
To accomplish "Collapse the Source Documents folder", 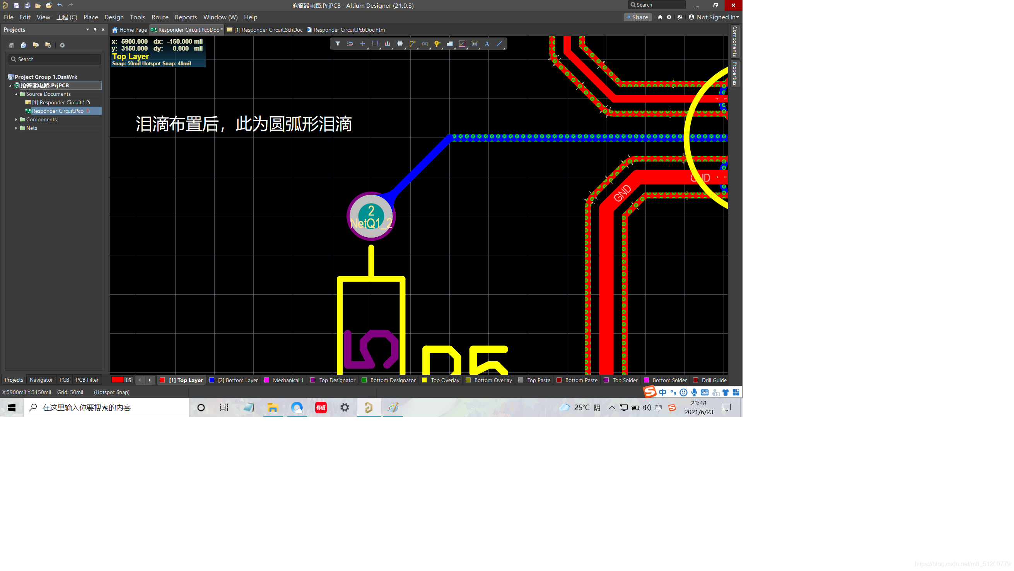I will coord(16,94).
